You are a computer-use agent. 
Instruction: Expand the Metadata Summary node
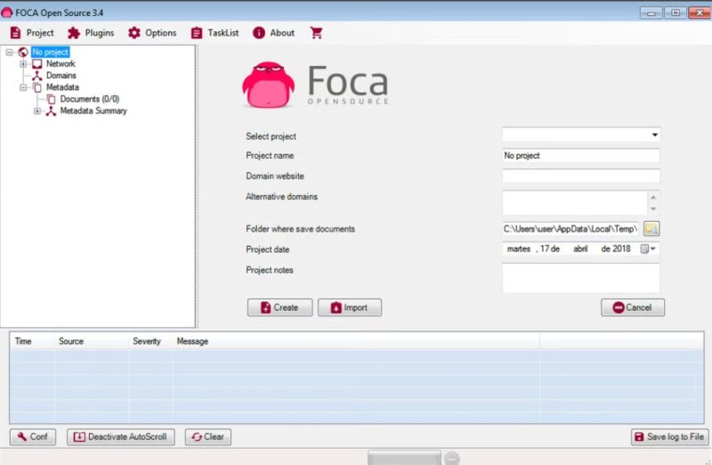coord(37,111)
